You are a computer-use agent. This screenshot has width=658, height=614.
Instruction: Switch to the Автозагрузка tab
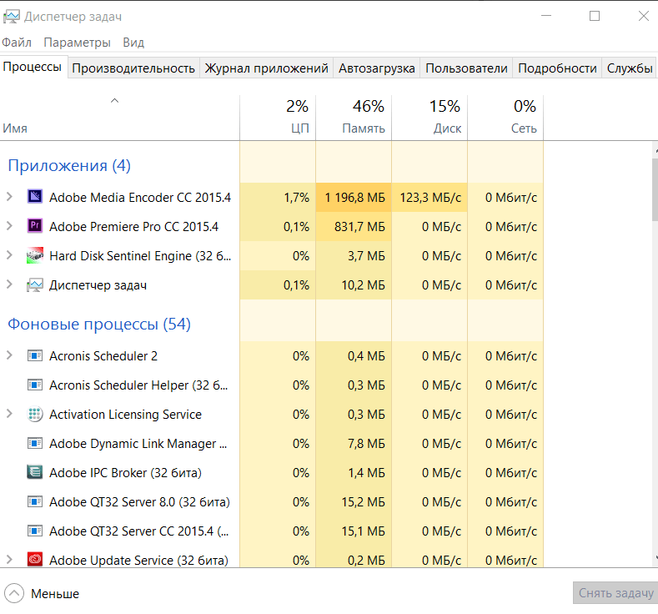point(377,68)
